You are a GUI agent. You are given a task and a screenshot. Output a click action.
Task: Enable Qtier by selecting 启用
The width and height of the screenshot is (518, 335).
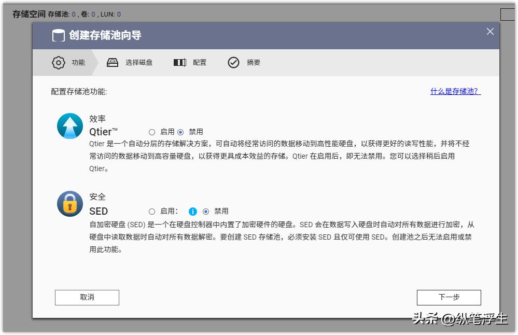152,132
